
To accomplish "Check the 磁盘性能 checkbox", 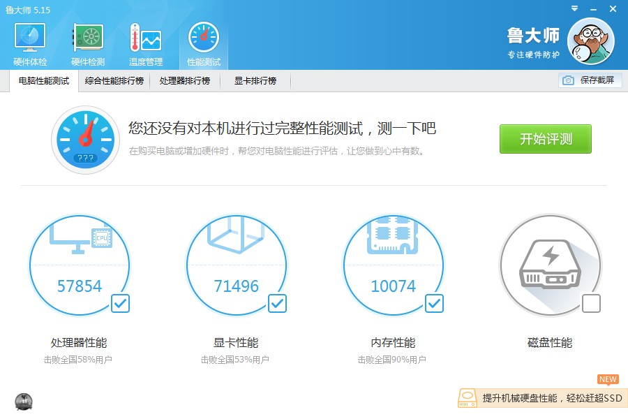I will [591, 304].
